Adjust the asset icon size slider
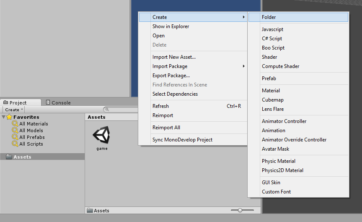Screen dimensions: 362x222 240,210
